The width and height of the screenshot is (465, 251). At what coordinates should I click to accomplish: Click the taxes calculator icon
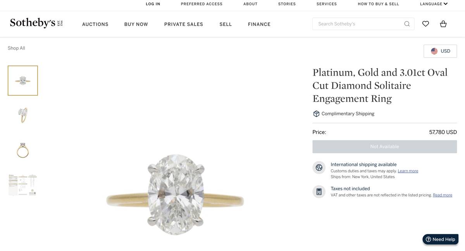point(319,192)
